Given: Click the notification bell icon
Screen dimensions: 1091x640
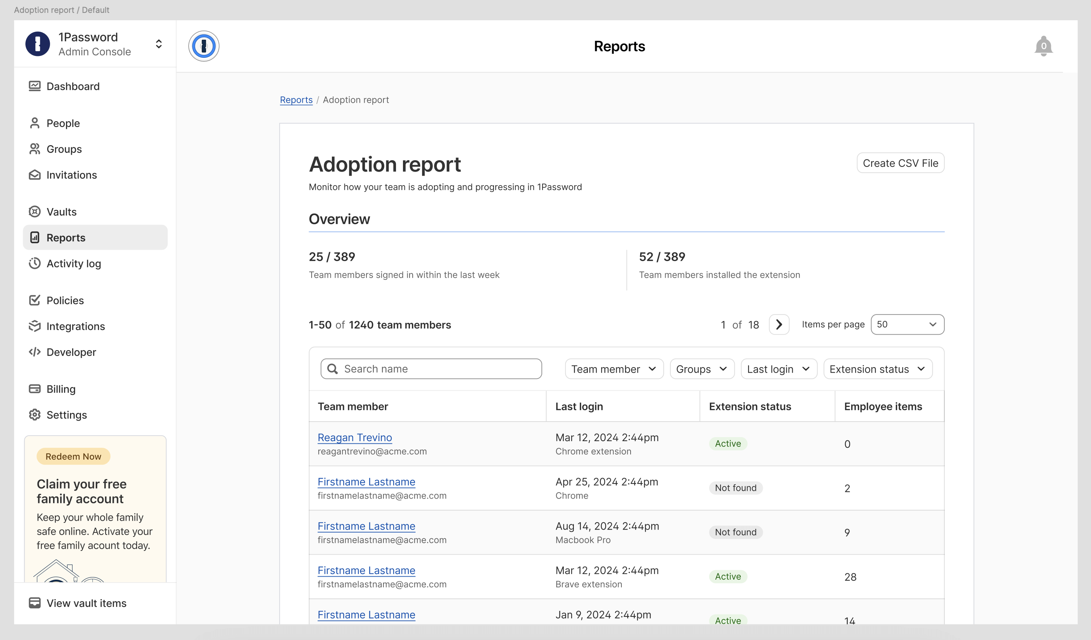Looking at the screenshot, I should [1042, 46].
